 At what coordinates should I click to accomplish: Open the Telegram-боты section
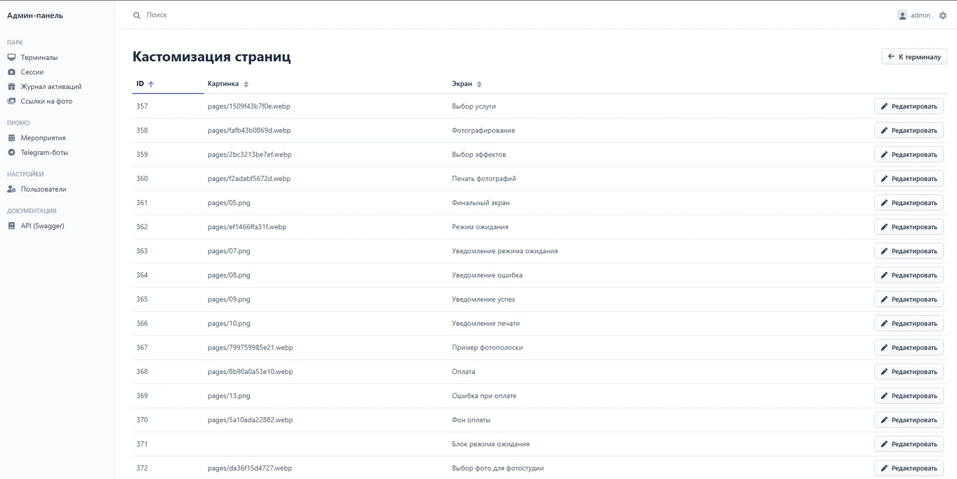pos(44,152)
